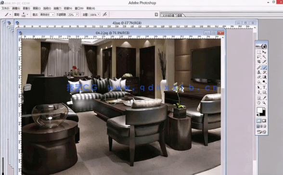This screenshot has height=175, width=283.
Task: Bring 4.jpg @ 67.7% window to front
Action: tap(127, 23)
